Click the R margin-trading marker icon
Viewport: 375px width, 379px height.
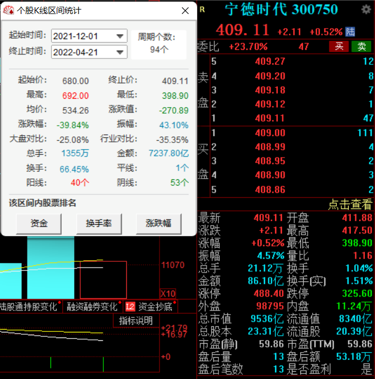pyautogui.click(x=202, y=10)
